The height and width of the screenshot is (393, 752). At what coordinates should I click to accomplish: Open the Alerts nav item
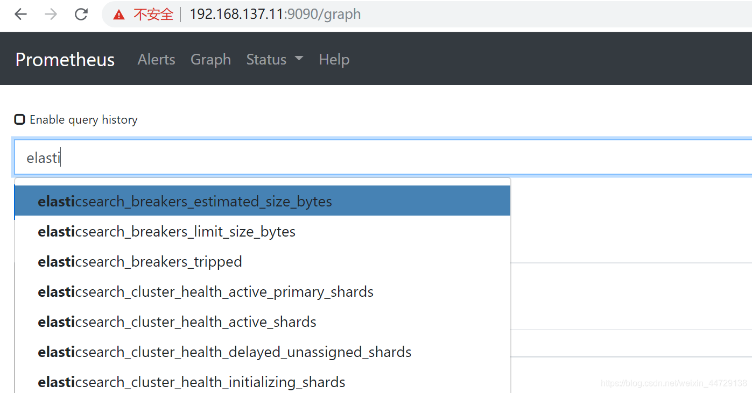156,59
